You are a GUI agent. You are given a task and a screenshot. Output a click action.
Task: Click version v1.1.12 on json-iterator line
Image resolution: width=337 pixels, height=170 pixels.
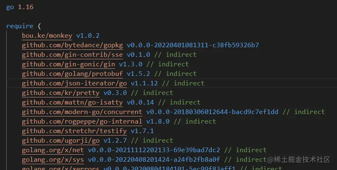click(x=144, y=83)
